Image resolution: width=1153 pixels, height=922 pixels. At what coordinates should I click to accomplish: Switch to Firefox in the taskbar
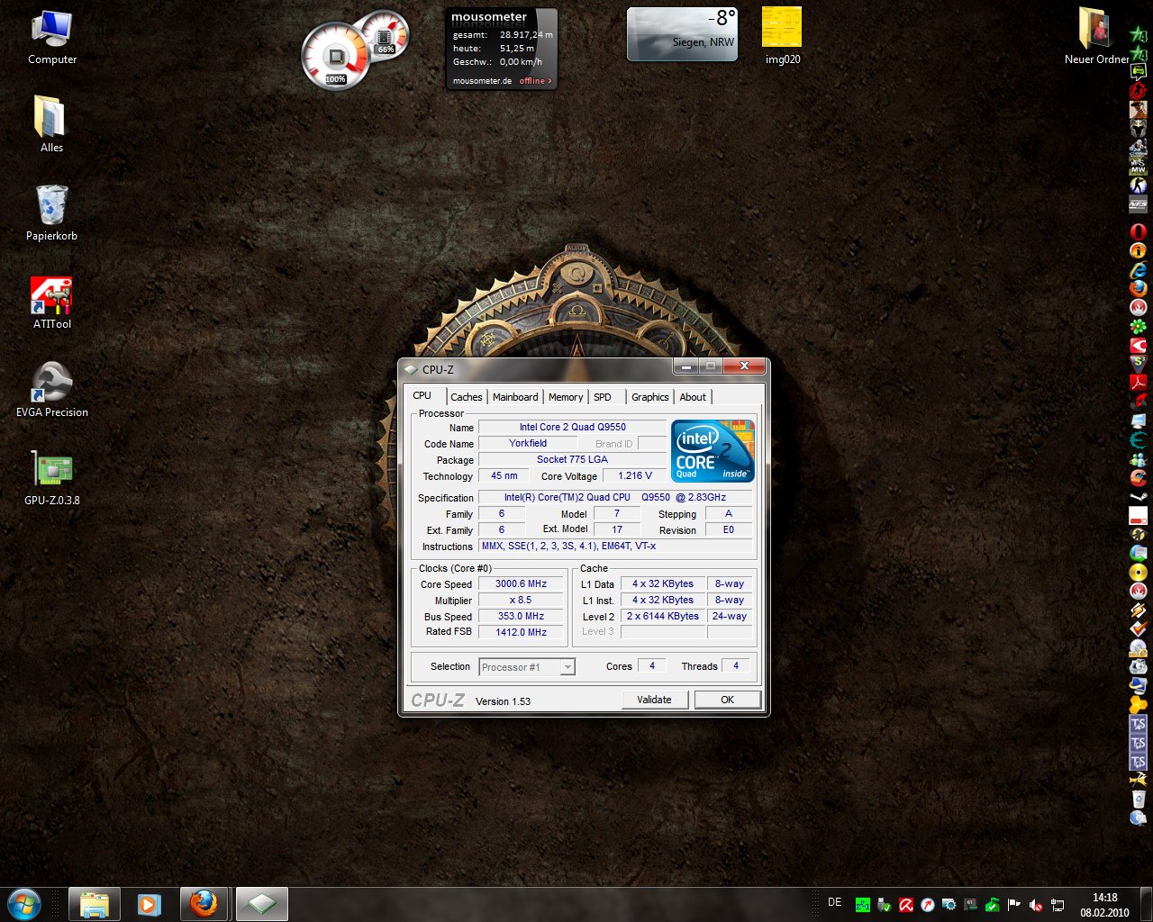click(x=204, y=904)
